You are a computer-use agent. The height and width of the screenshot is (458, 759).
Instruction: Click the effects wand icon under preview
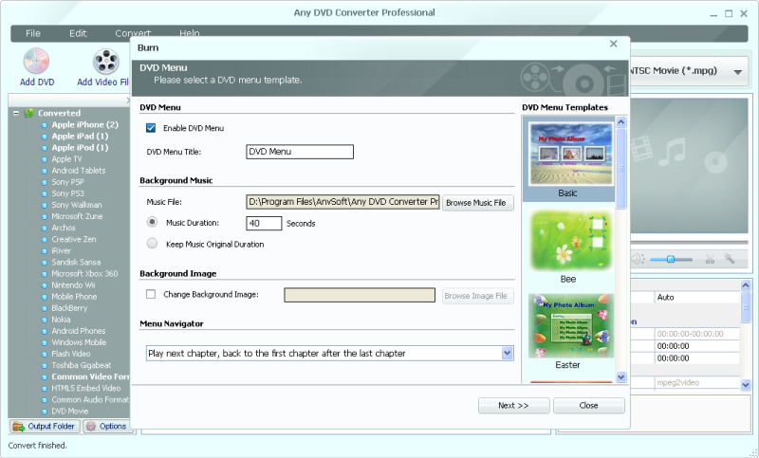point(729,259)
